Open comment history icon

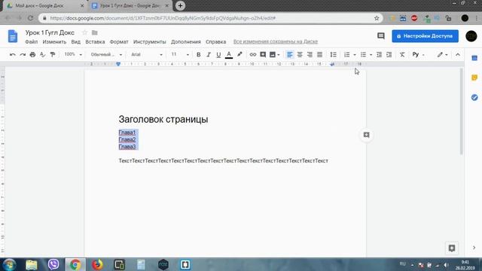381,36
